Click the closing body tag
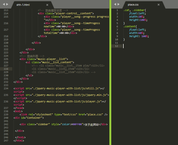The image size is (178, 145). pyautogui.click(x=20, y=137)
